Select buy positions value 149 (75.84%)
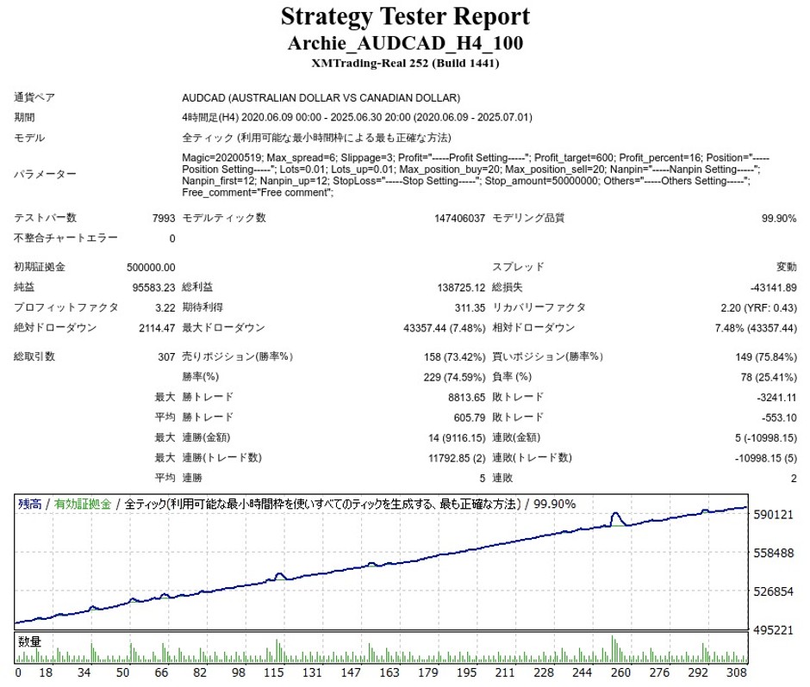This screenshot has width=810, height=687. [766, 356]
